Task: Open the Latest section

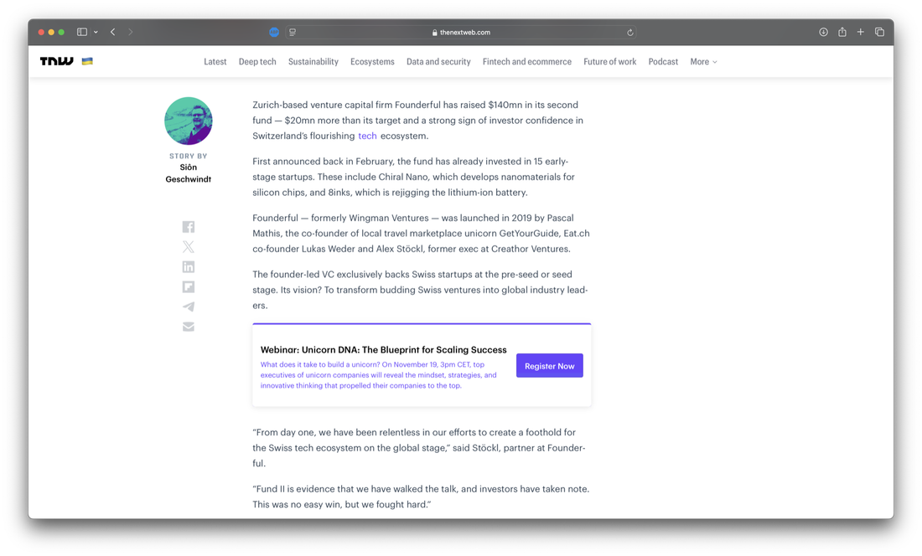Action: click(215, 62)
